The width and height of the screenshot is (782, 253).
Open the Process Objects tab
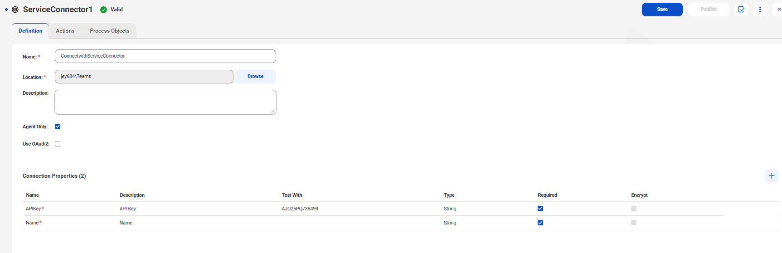[x=110, y=31]
